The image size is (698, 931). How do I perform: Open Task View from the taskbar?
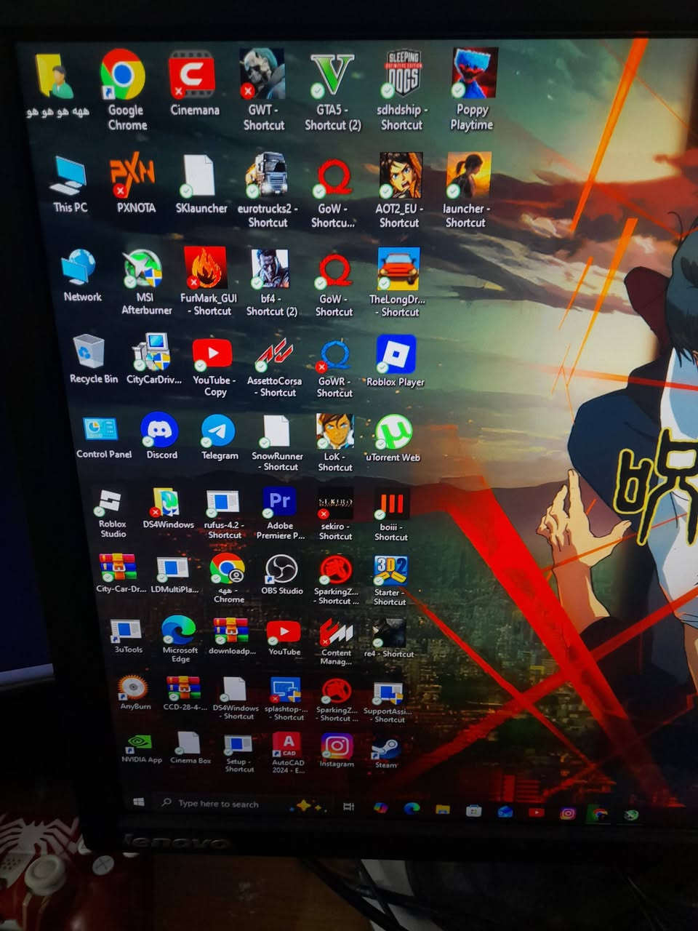[x=349, y=807]
